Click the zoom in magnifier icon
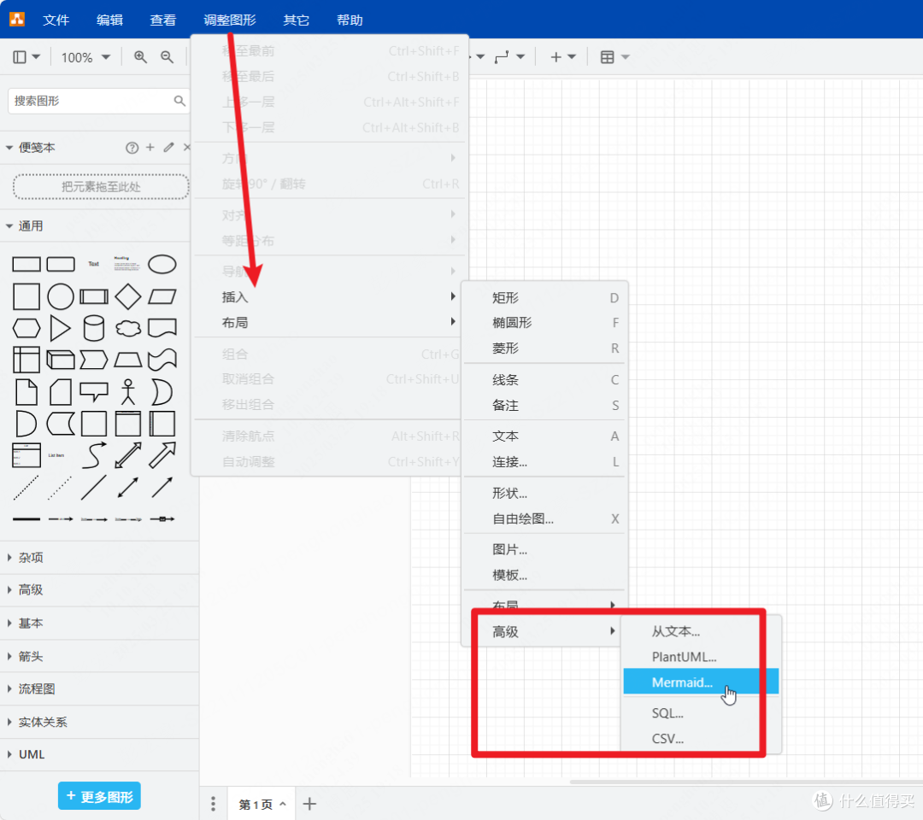The height and width of the screenshot is (820, 923). pos(140,57)
